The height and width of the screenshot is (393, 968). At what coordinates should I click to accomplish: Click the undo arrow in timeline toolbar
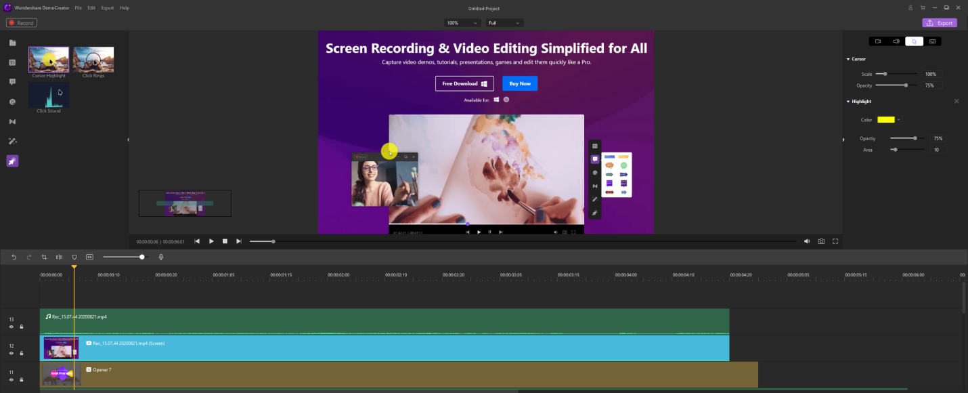pyautogui.click(x=14, y=257)
